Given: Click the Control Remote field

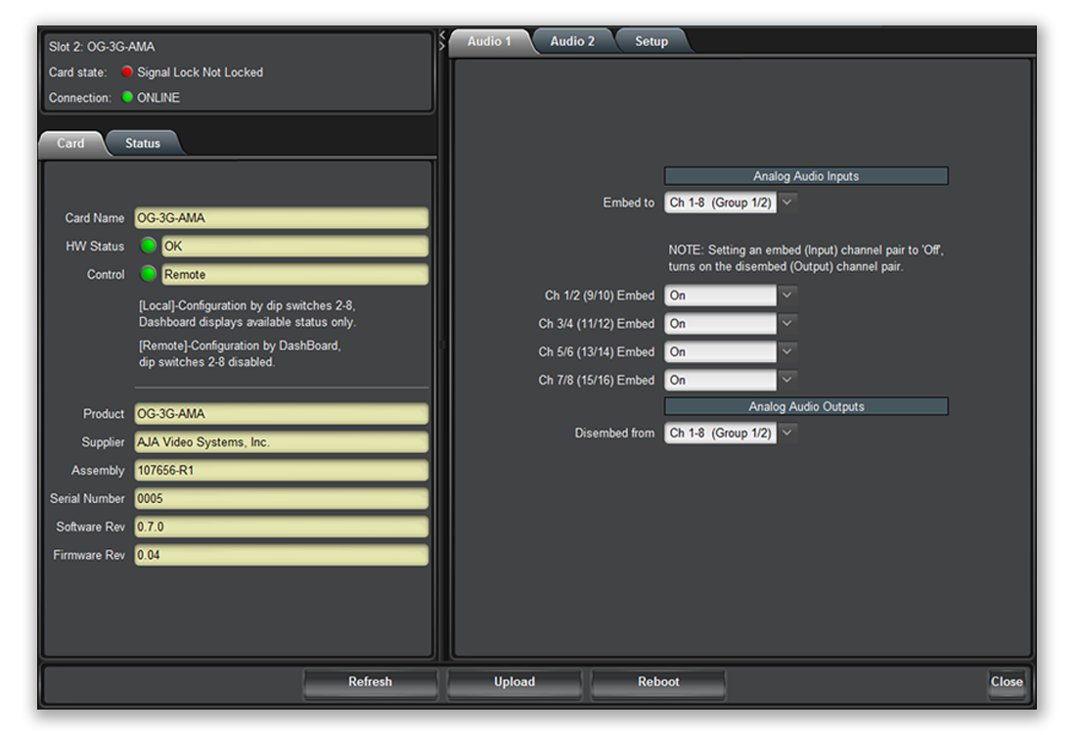Looking at the screenshot, I should [294, 274].
